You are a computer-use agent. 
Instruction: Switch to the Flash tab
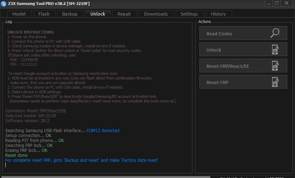[x=44, y=14]
